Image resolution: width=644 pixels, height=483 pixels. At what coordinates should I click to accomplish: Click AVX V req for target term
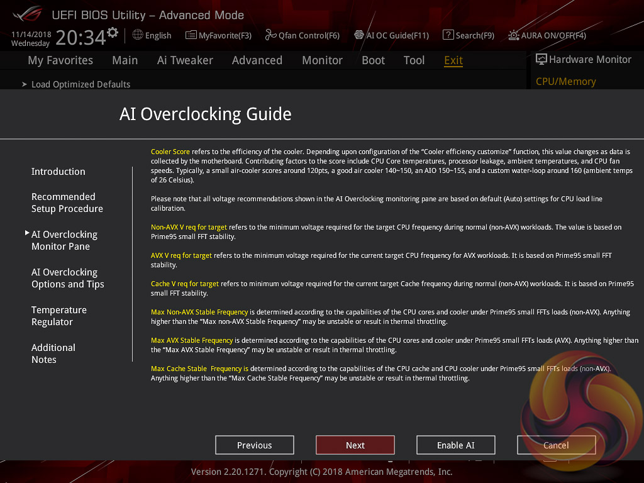click(182, 255)
